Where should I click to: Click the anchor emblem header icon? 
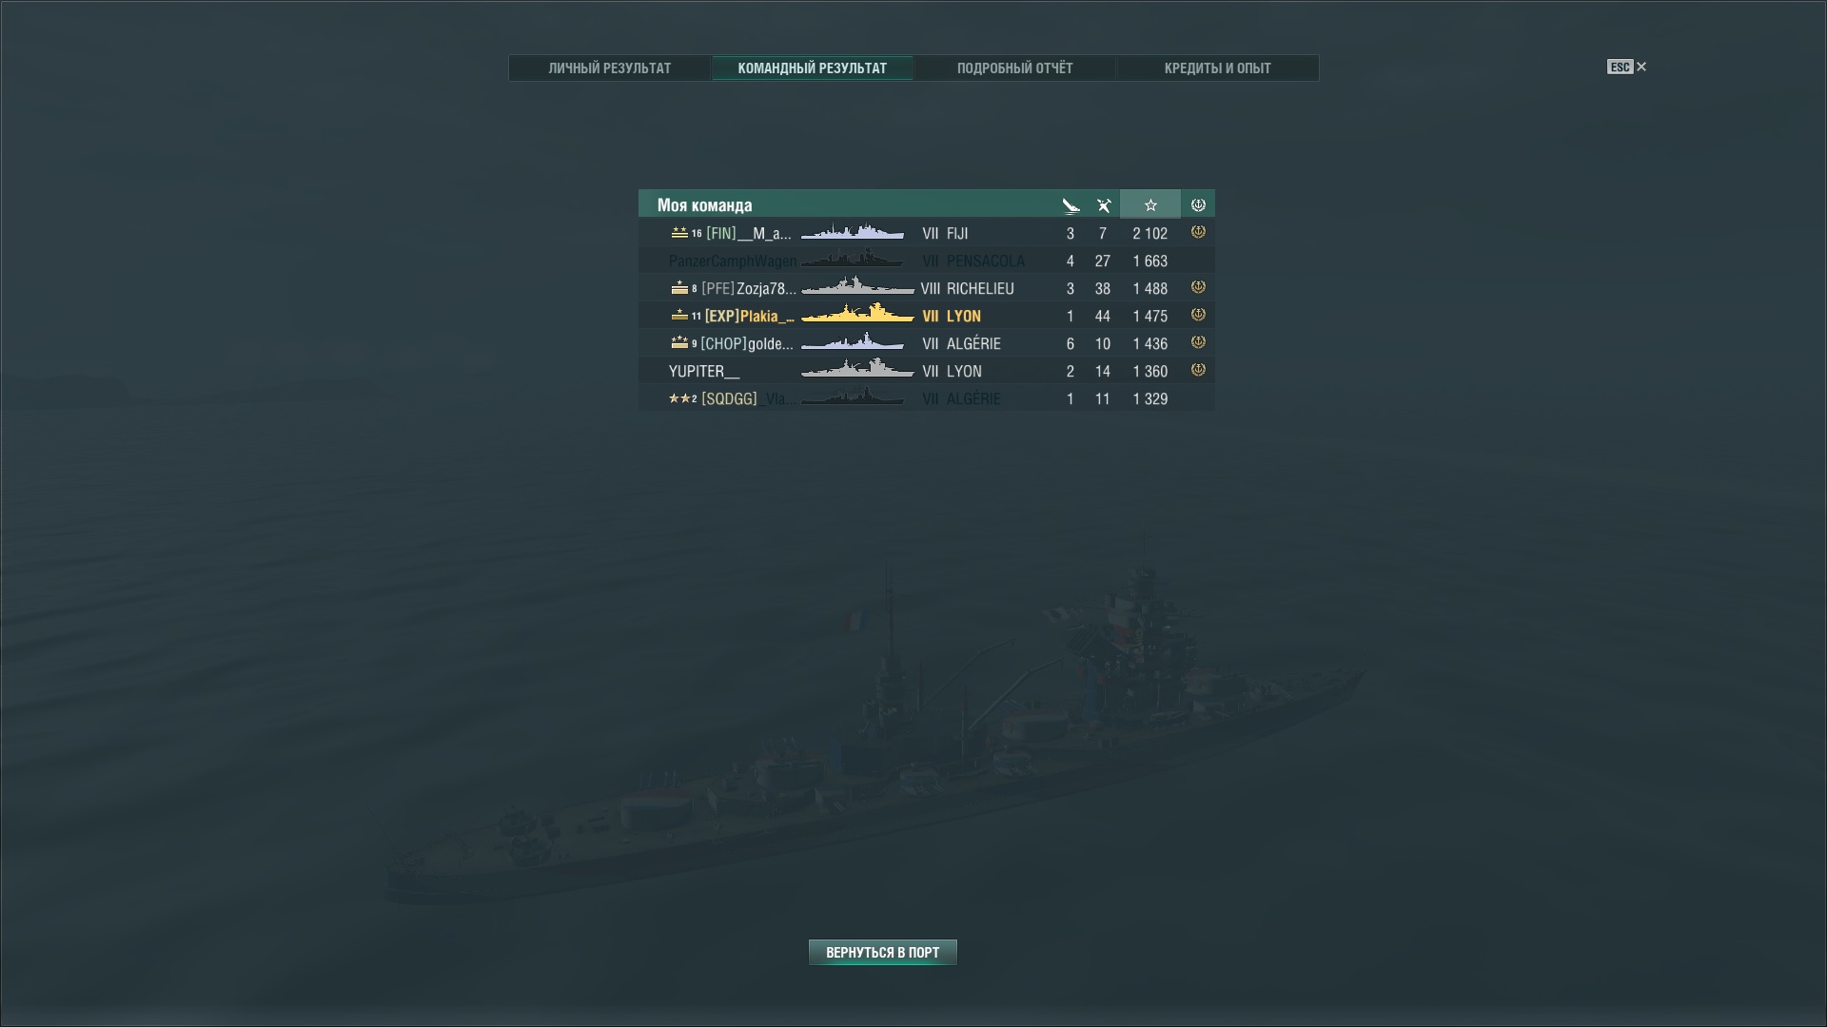click(1198, 205)
